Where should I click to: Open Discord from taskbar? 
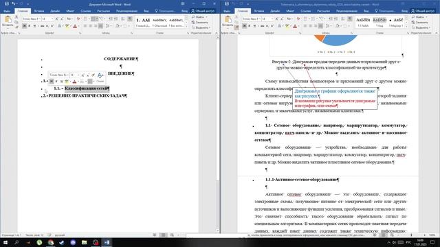[x=73, y=242]
